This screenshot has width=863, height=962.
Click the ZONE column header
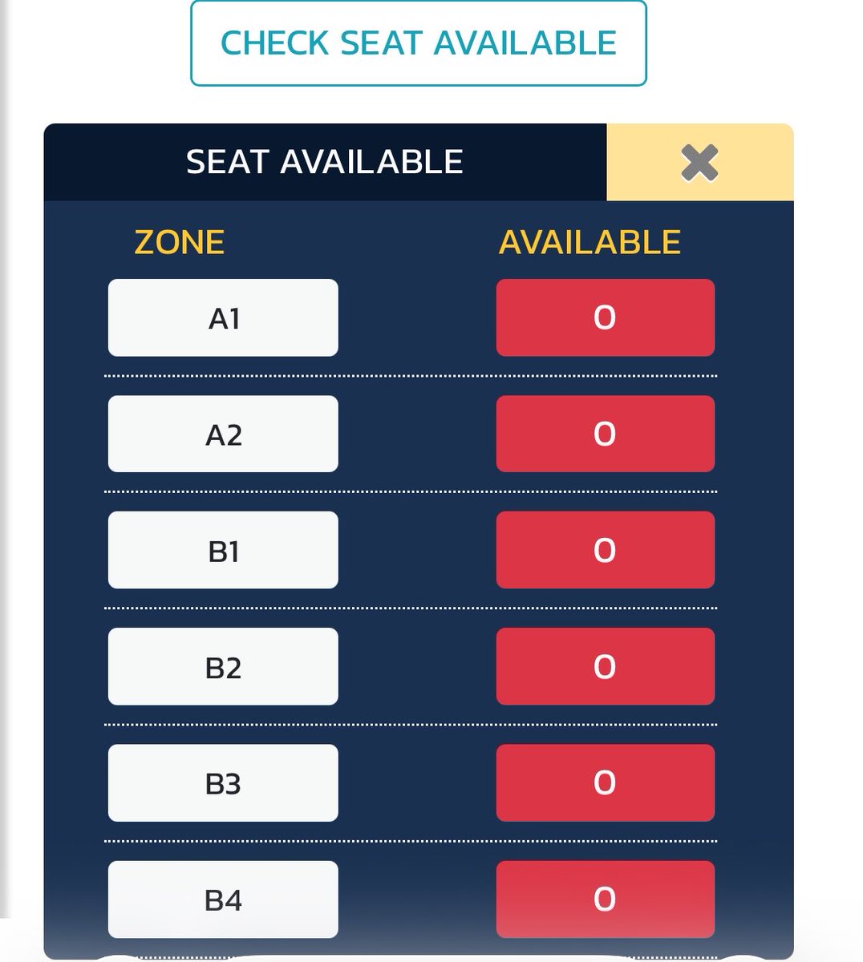pos(179,242)
